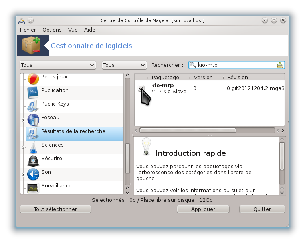Select the kio-mtp package name
305x243 pixels.
point(162,85)
